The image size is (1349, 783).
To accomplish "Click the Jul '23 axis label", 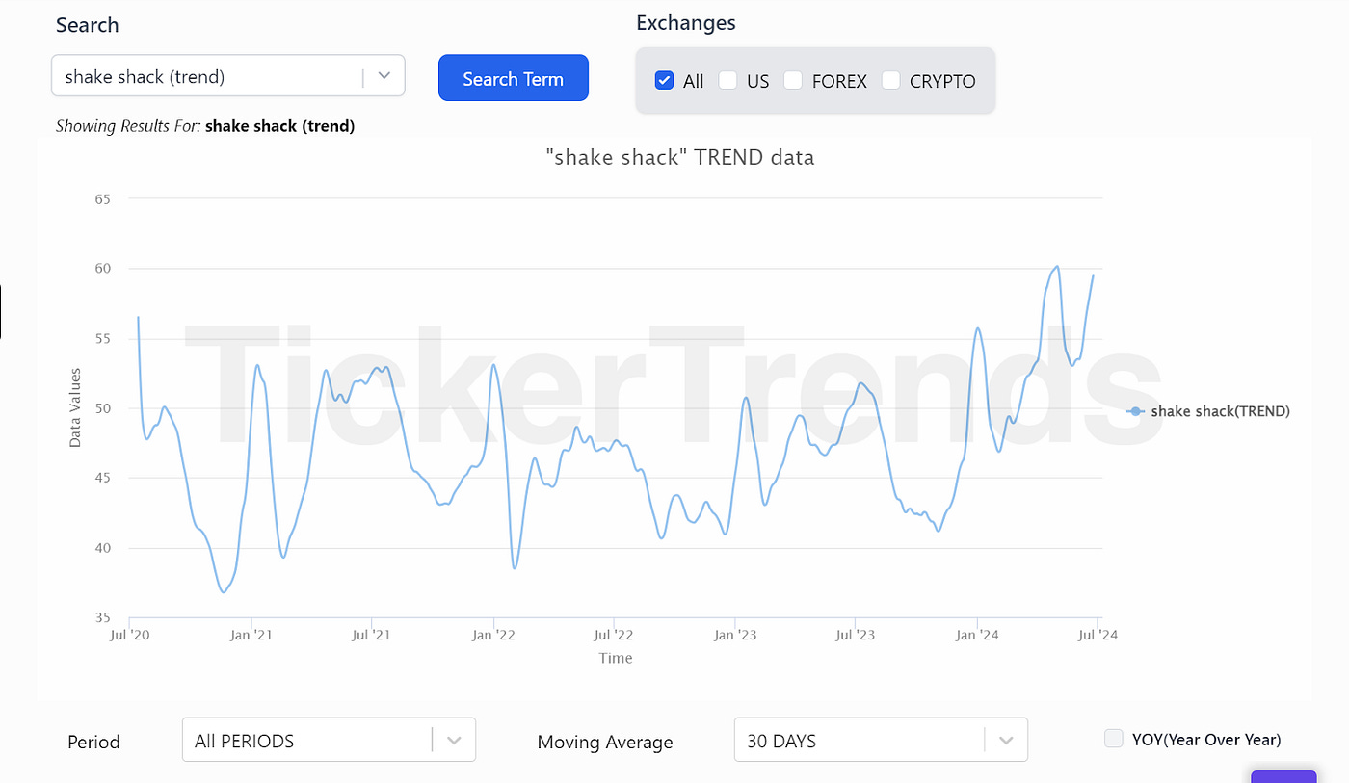I will point(856,635).
